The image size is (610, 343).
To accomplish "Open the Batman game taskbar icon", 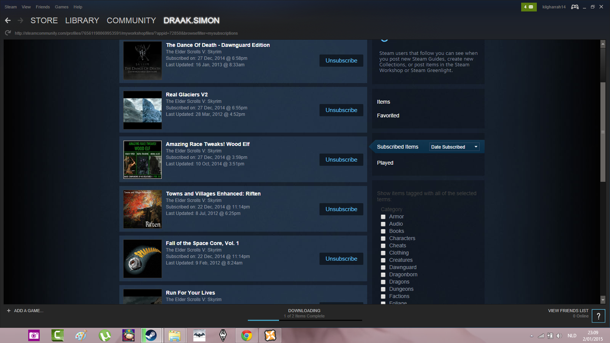I will 199,335.
